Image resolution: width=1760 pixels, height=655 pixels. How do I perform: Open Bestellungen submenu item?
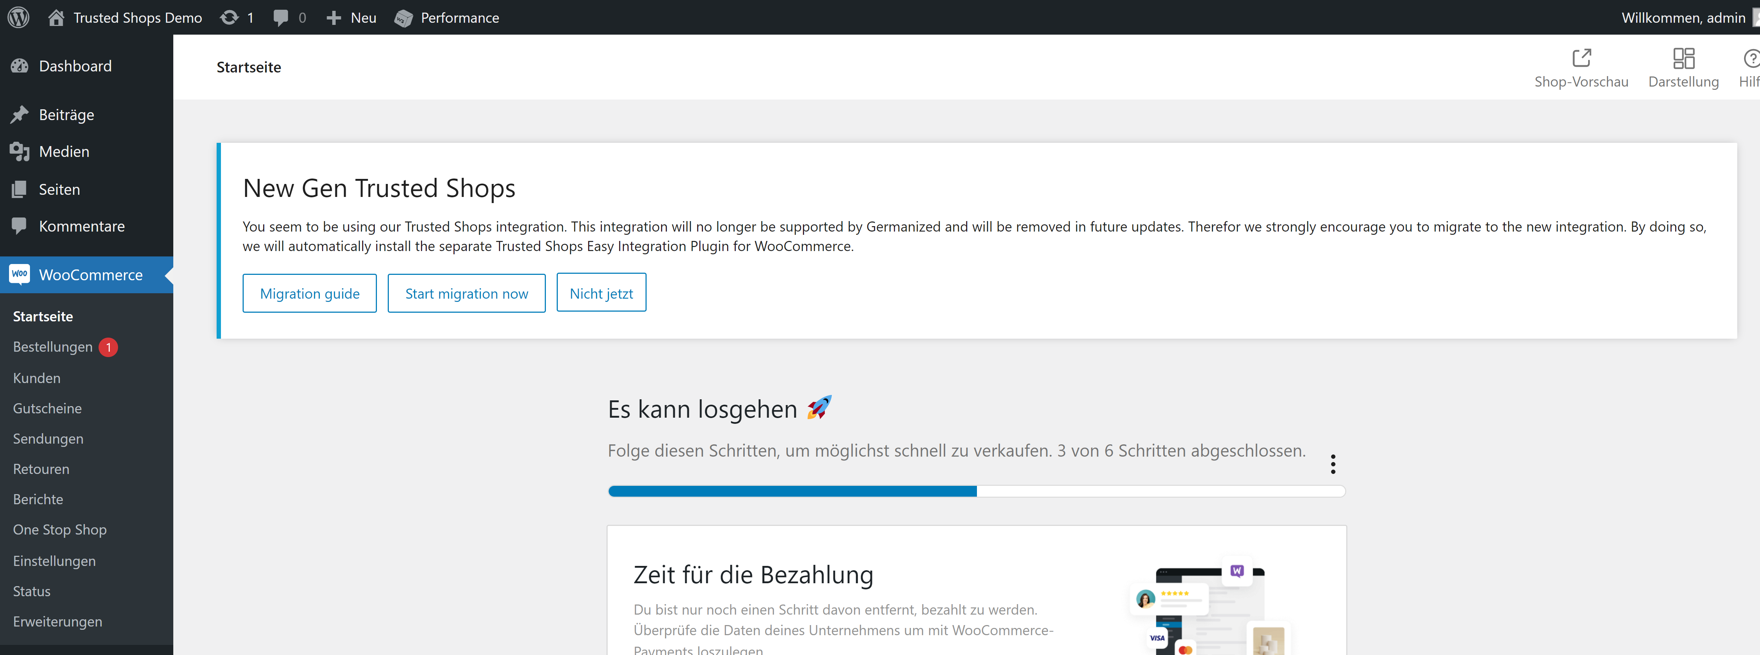[x=53, y=347]
